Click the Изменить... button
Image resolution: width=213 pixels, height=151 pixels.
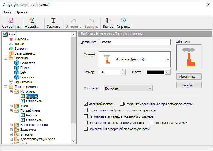click(188, 77)
